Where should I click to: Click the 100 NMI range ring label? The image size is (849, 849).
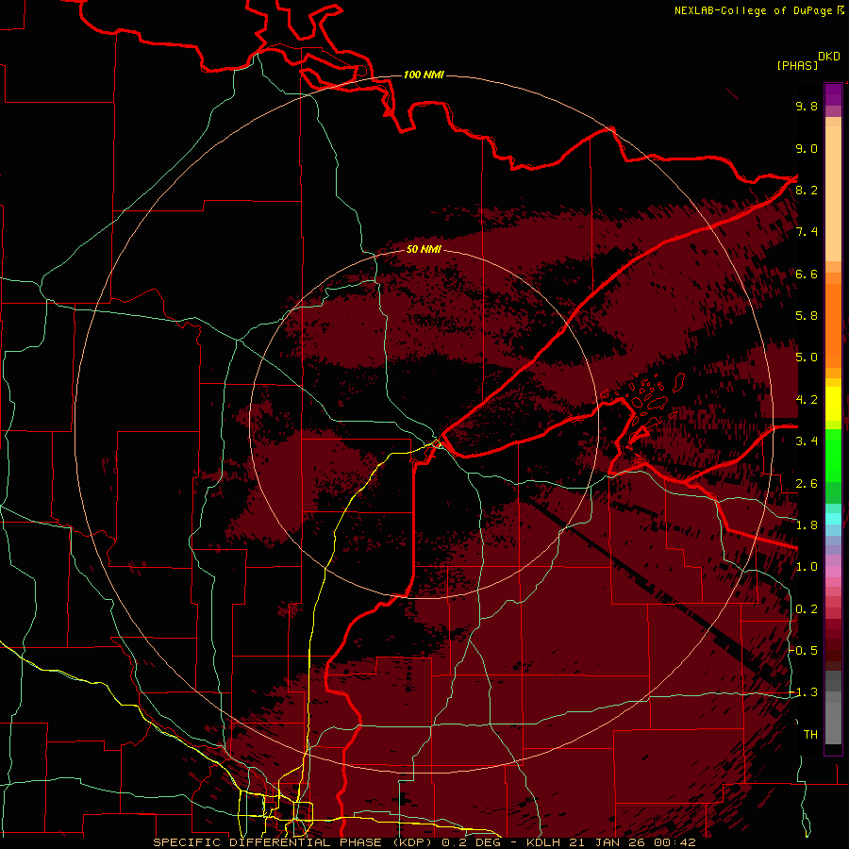pyautogui.click(x=424, y=75)
